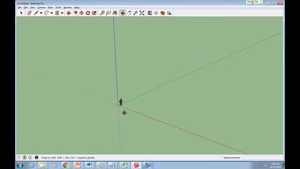
Task: Open the Windows Start button
Action: click(20, 165)
